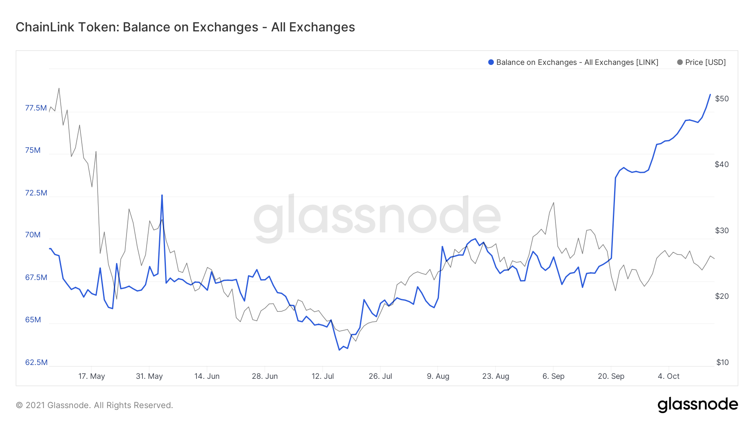Click the Glassnode copyright notice text
This screenshot has height=424, width=754.
click(94, 405)
